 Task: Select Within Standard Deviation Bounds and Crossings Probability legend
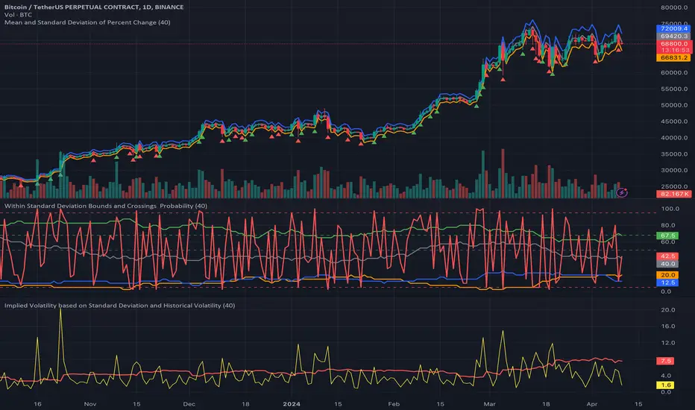[x=105, y=206]
